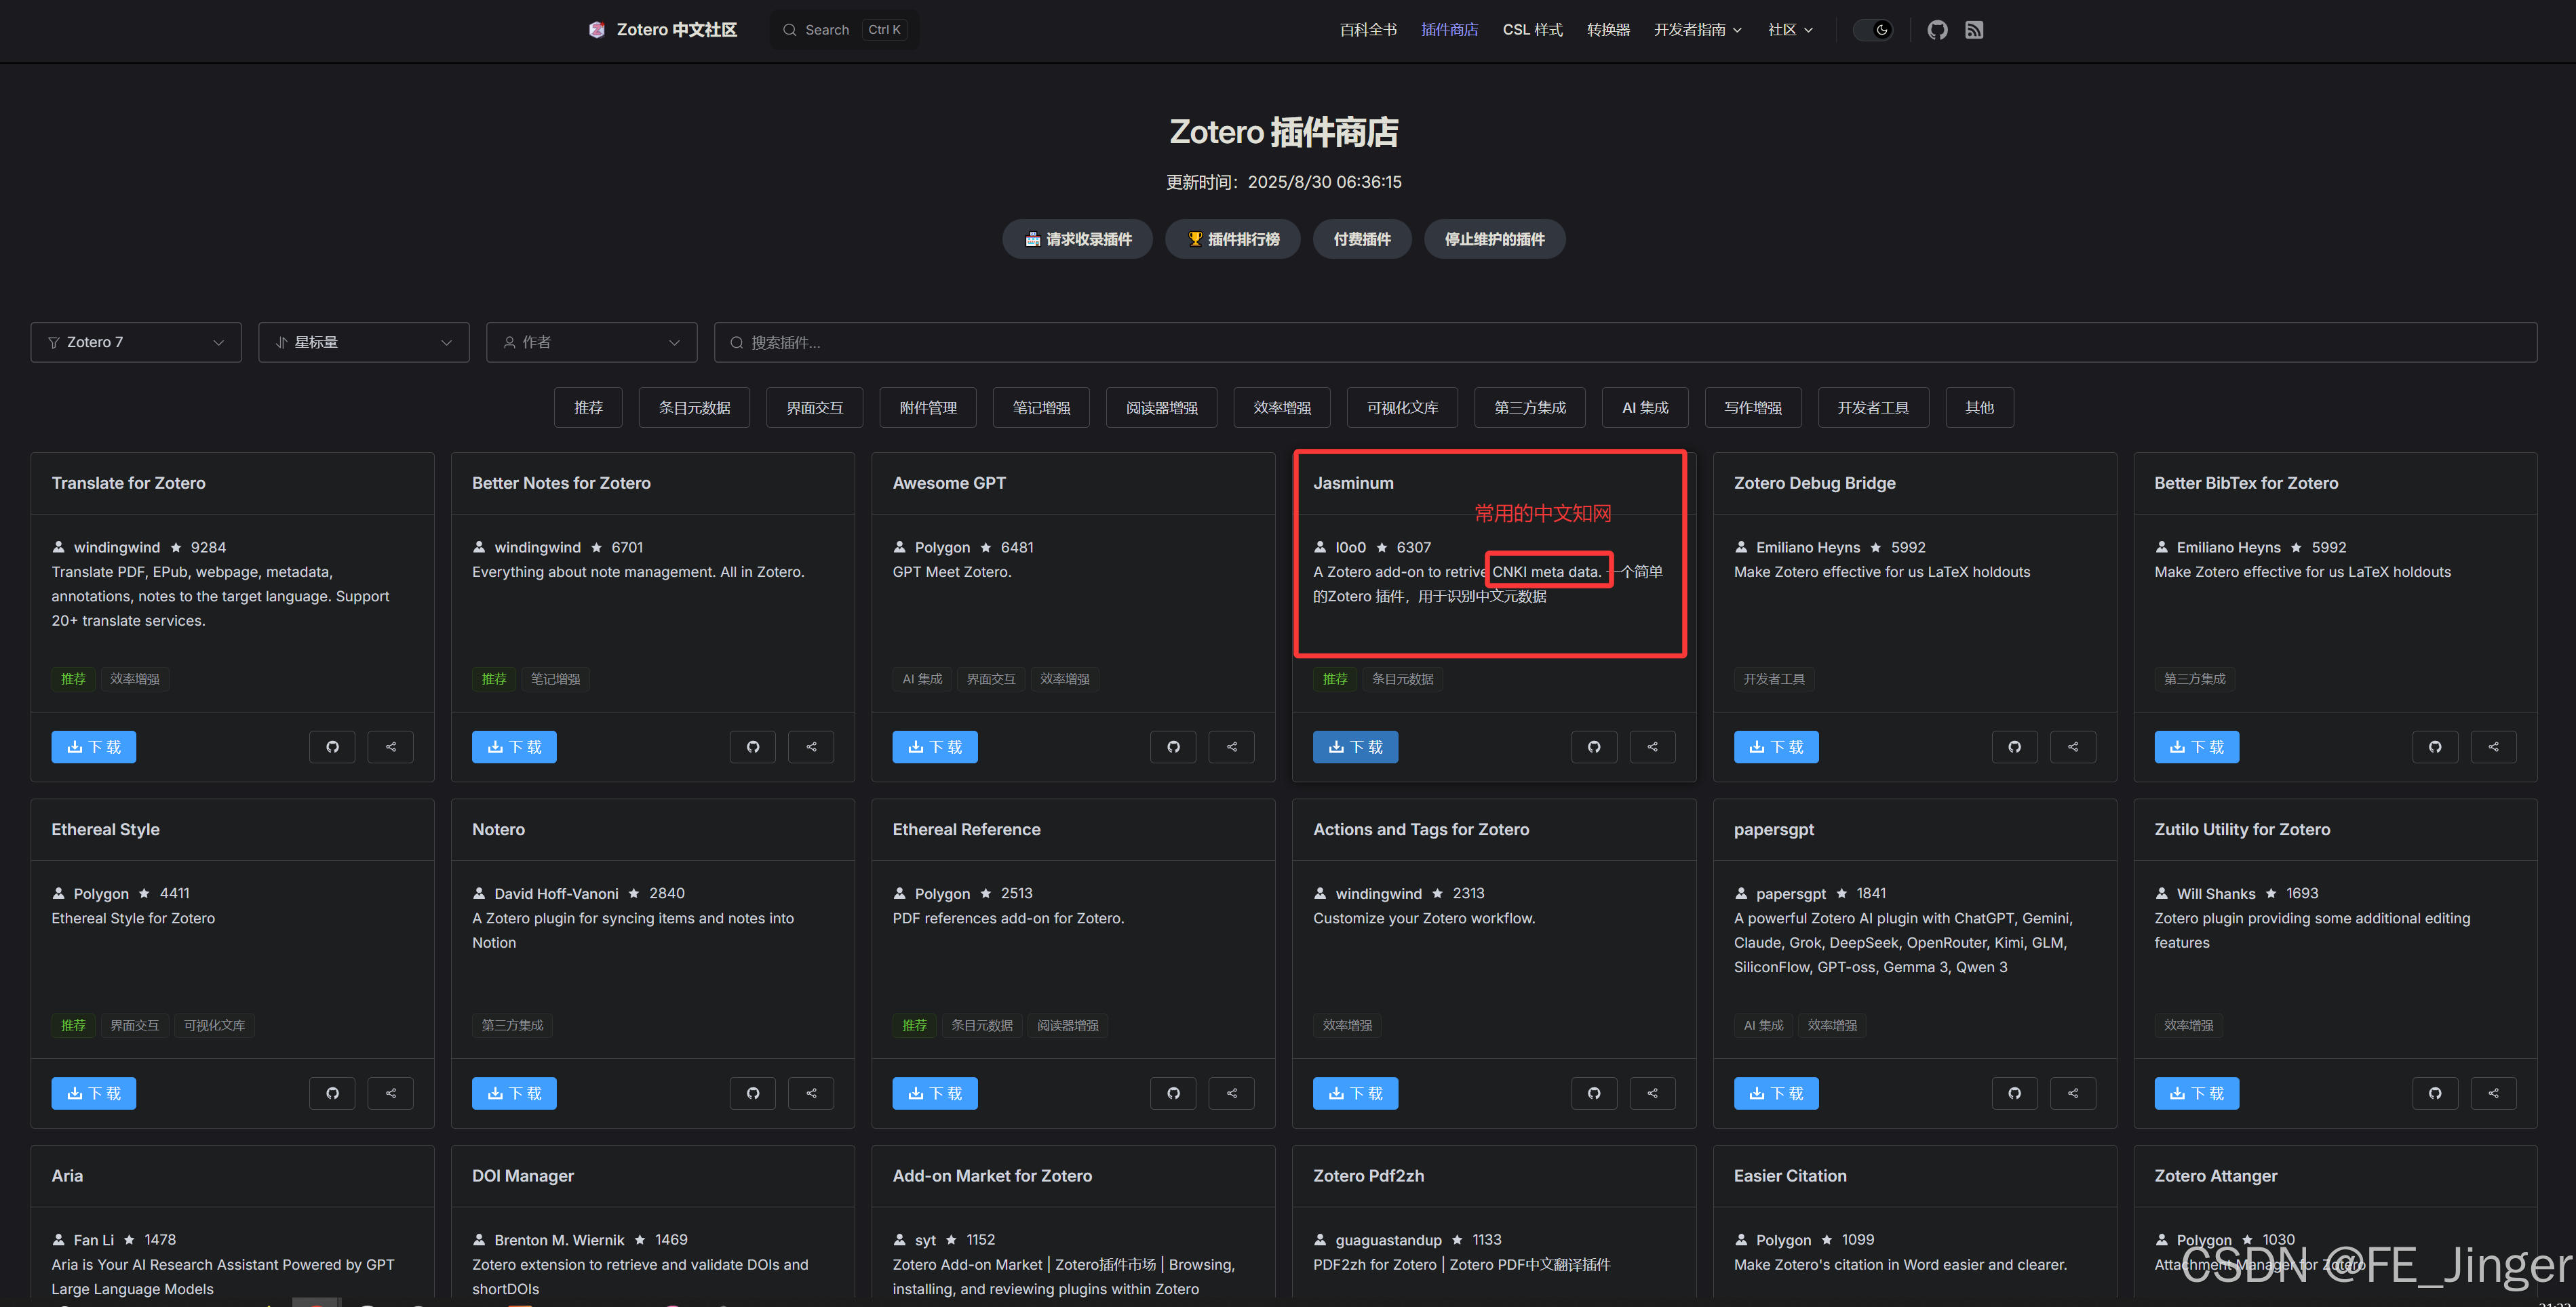Viewport: 2576px width, 1307px height.
Task: Open GitHub repo for Jasminum
Action: (1594, 746)
